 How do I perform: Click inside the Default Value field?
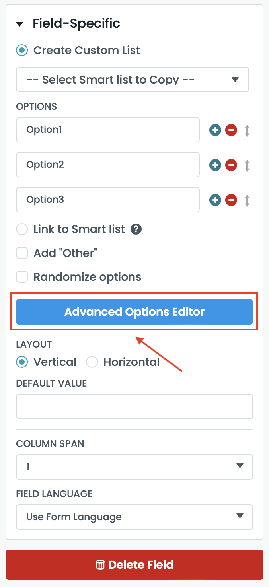pyautogui.click(x=134, y=406)
